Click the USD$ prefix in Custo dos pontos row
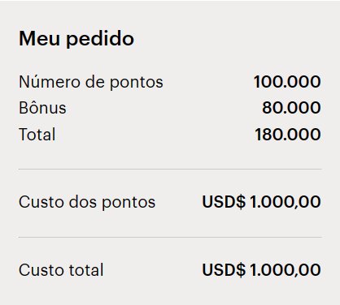 click(x=224, y=202)
